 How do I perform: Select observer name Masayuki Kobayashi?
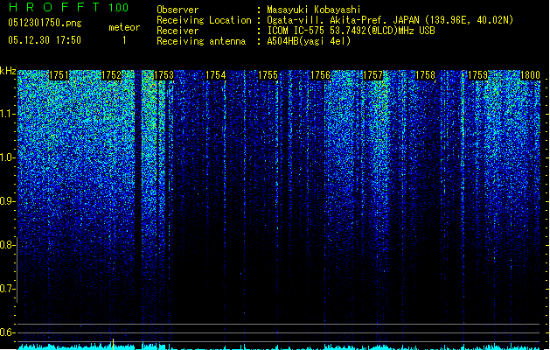tap(314, 10)
